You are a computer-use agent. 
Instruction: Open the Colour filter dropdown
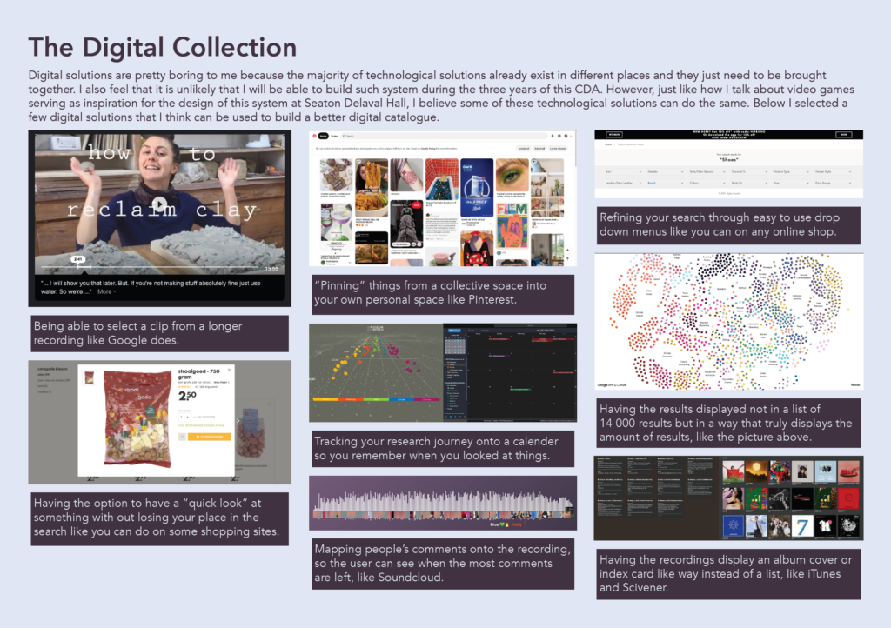pos(707,183)
